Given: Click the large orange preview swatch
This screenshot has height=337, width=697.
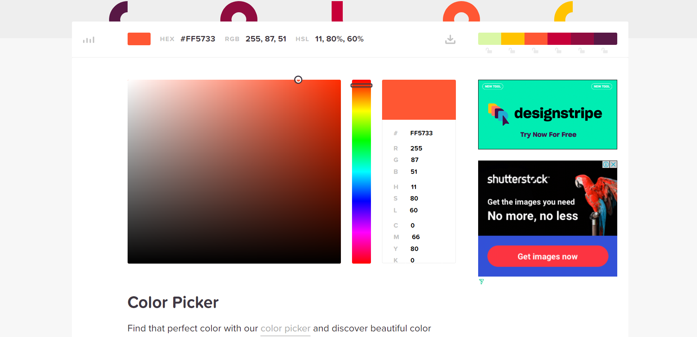Looking at the screenshot, I should pyautogui.click(x=419, y=99).
